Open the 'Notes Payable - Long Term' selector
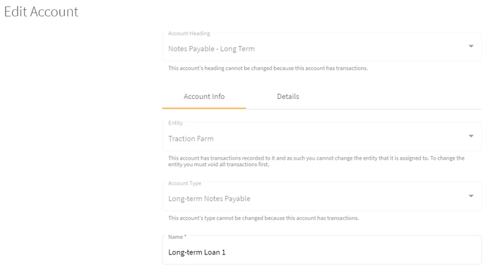 tap(321, 47)
